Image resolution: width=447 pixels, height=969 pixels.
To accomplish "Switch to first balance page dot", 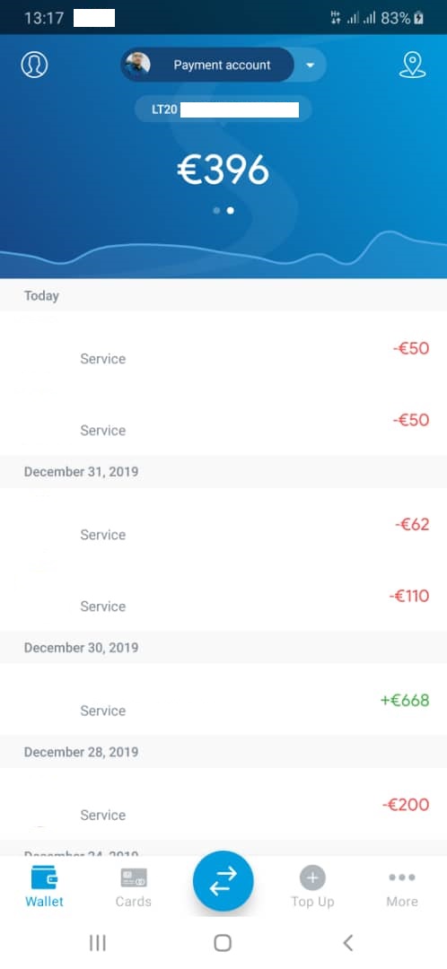I will click(216, 210).
